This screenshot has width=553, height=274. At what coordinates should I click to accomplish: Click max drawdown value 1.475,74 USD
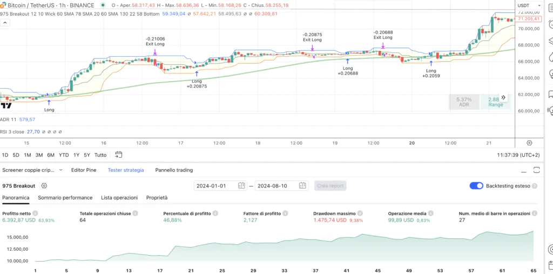click(330, 220)
